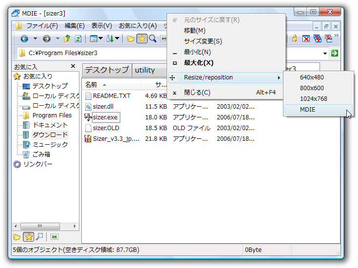This screenshot has width=358, height=268.
Task: Click the folder icon at sidebar bottom
Action: click(x=17, y=237)
